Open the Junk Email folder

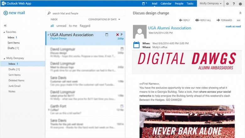pos(14,86)
